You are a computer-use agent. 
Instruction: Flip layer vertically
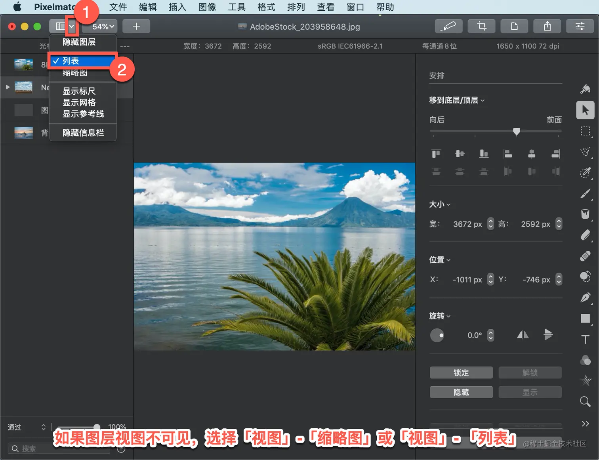point(548,335)
